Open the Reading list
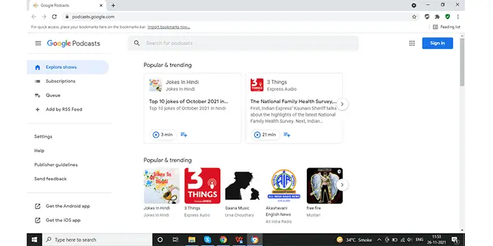Screen dimensions: 493x246 coord(446,27)
